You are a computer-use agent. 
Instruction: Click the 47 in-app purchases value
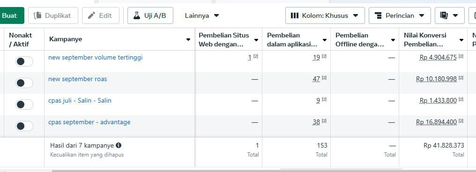click(x=316, y=79)
